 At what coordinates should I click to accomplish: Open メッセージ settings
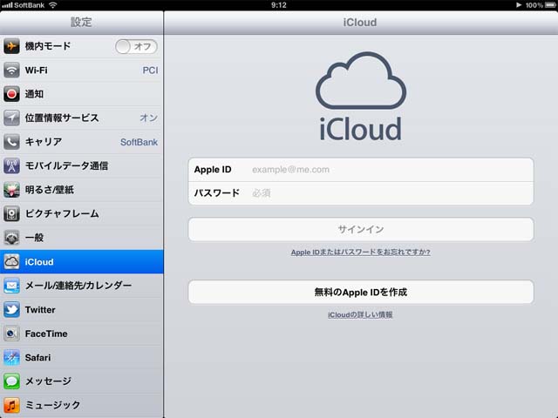tap(81, 381)
